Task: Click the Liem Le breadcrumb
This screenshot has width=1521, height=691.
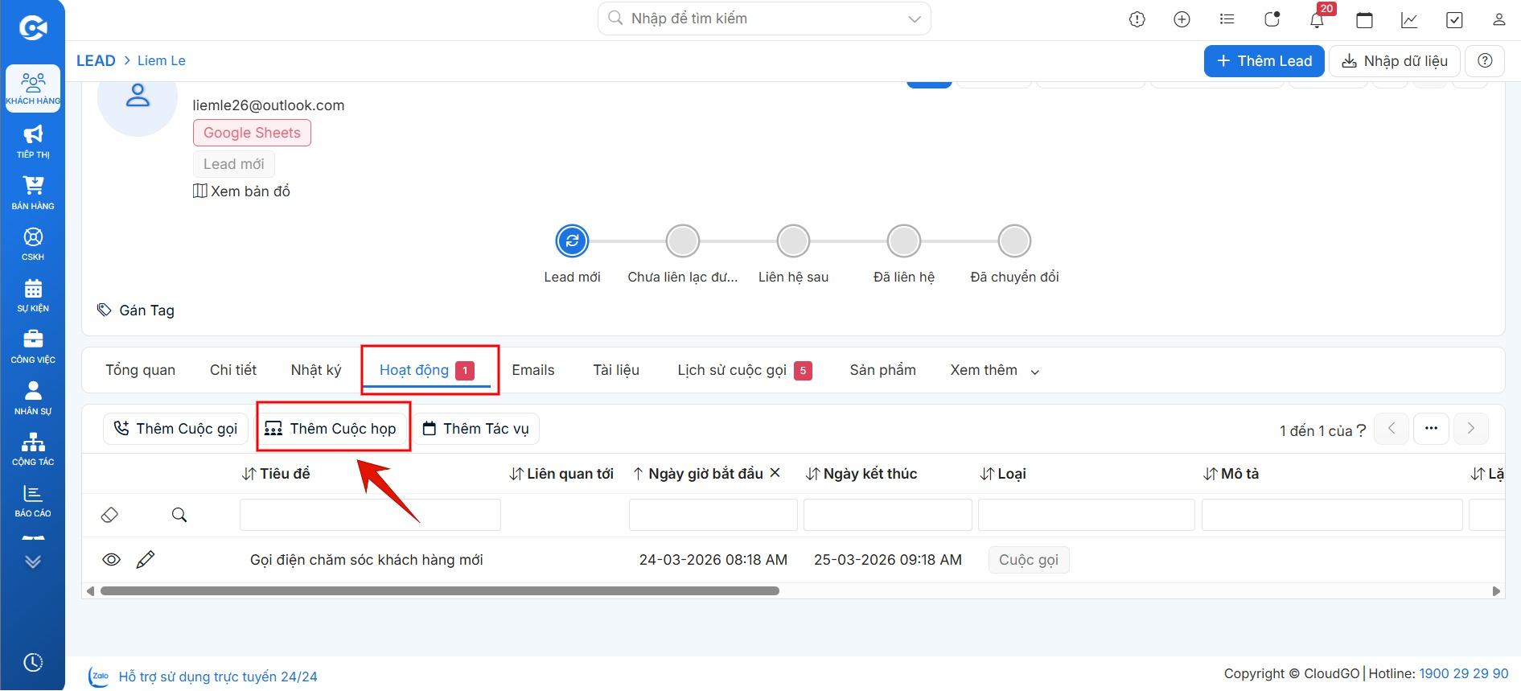Action: (x=161, y=61)
